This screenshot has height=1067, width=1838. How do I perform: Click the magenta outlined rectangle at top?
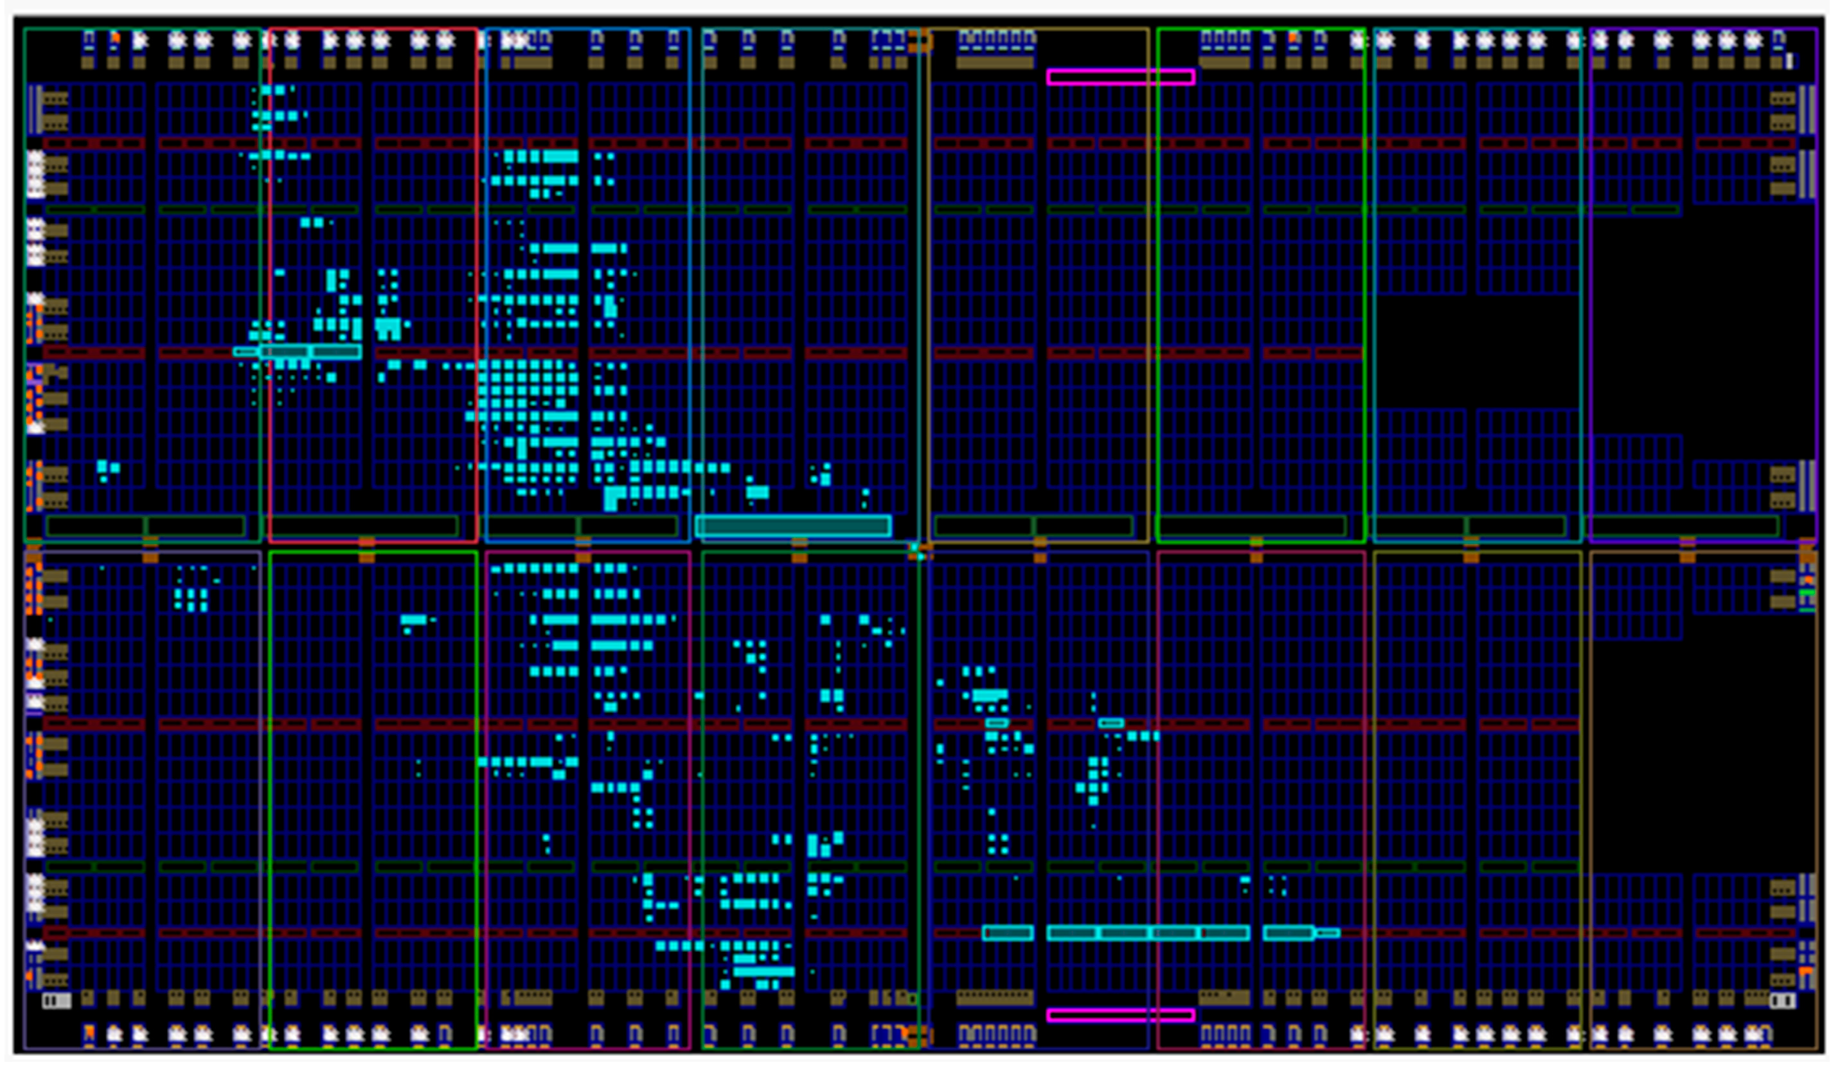click(1120, 76)
